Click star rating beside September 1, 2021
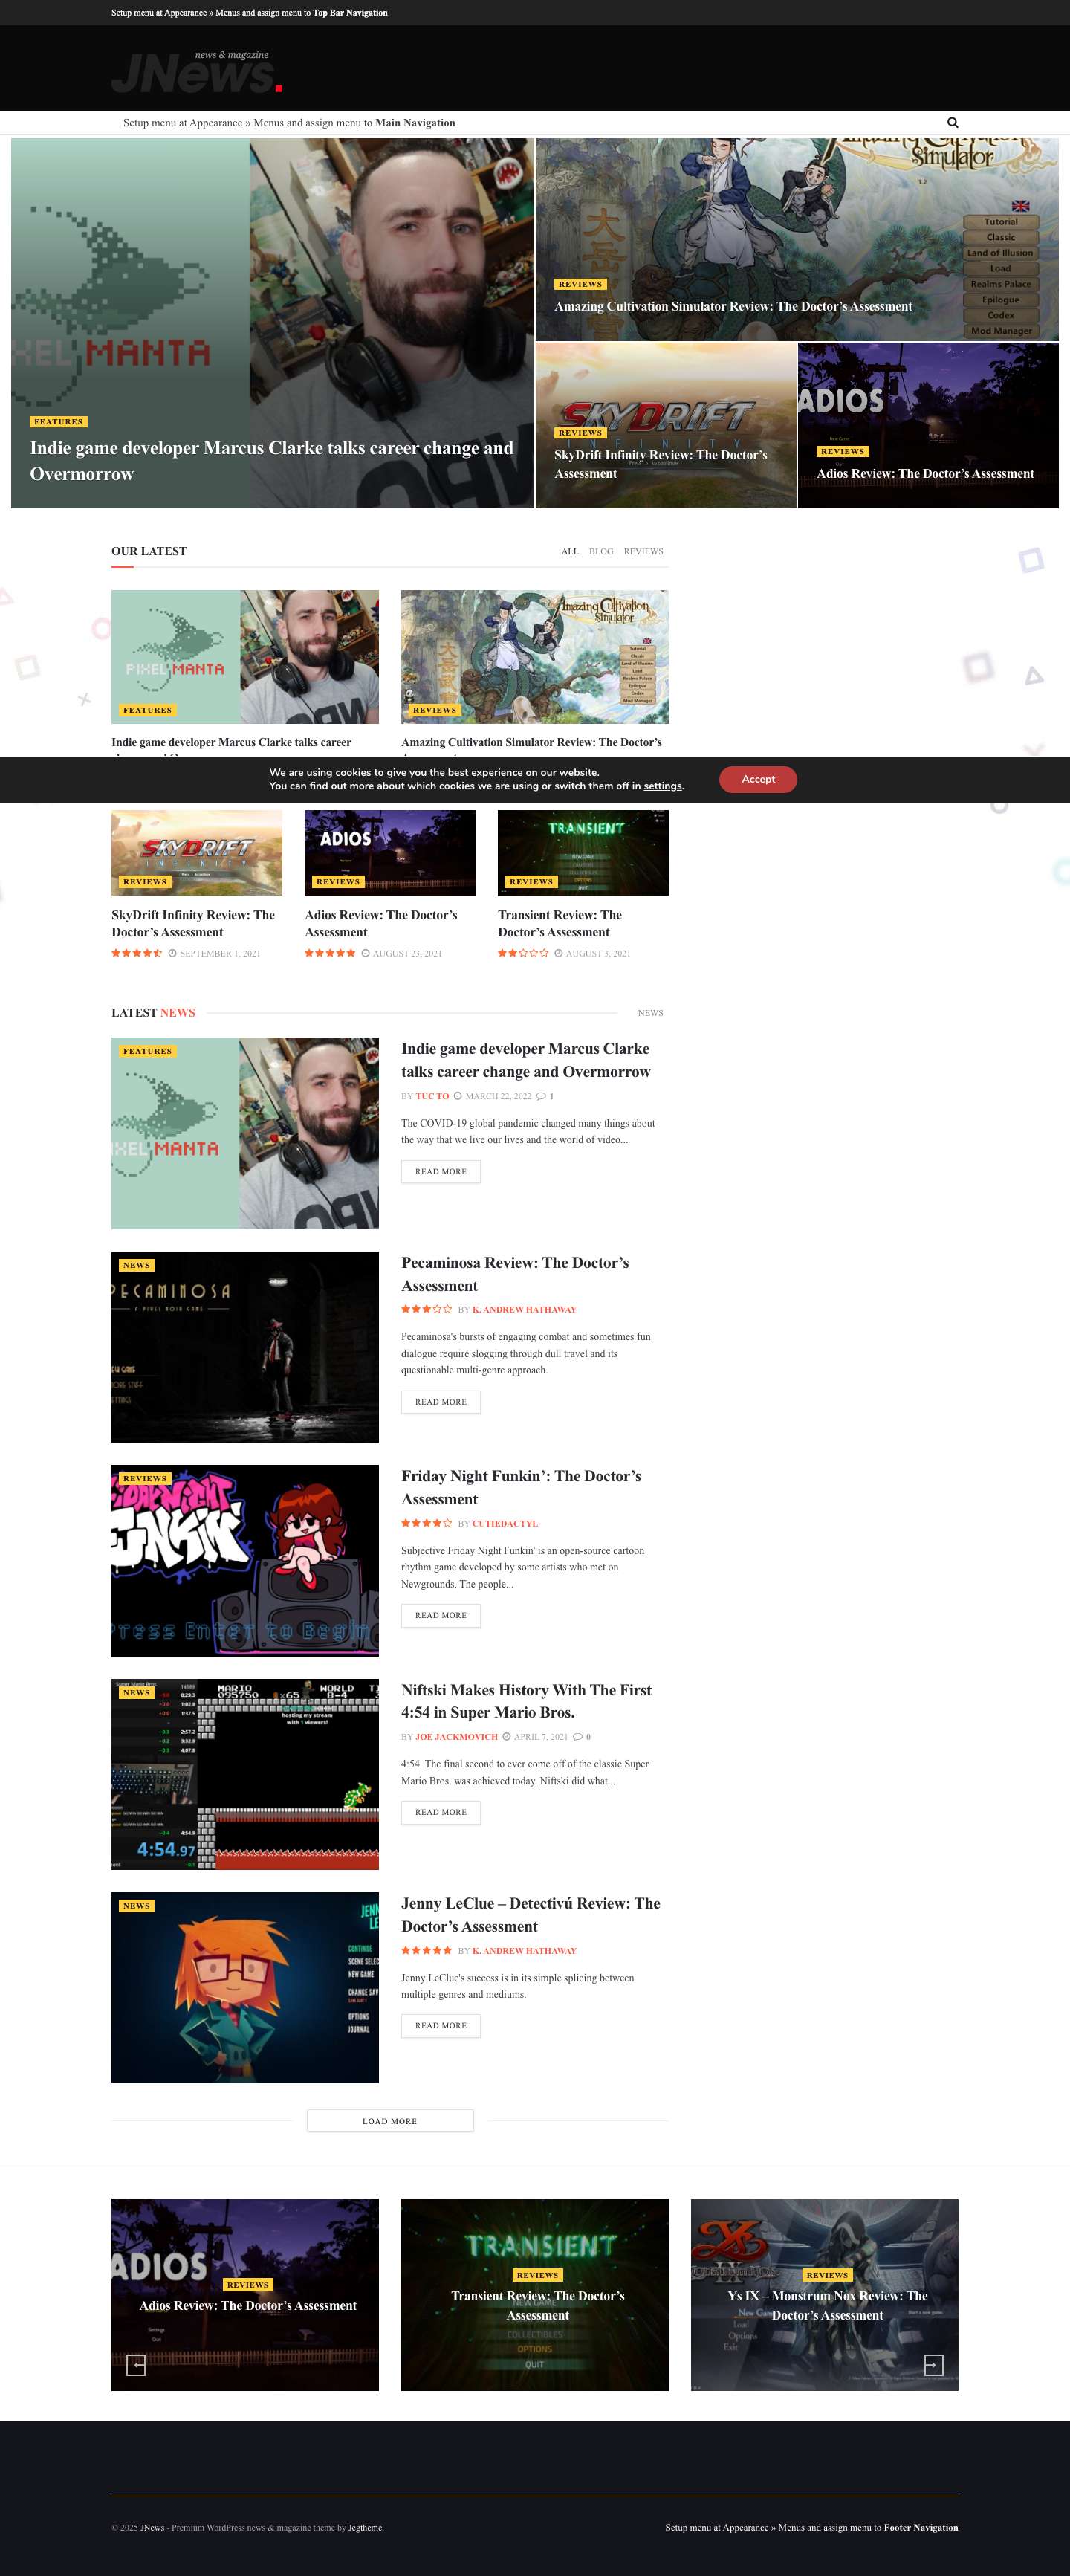Screen dimensions: 1070x2576 [x=137, y=953]
